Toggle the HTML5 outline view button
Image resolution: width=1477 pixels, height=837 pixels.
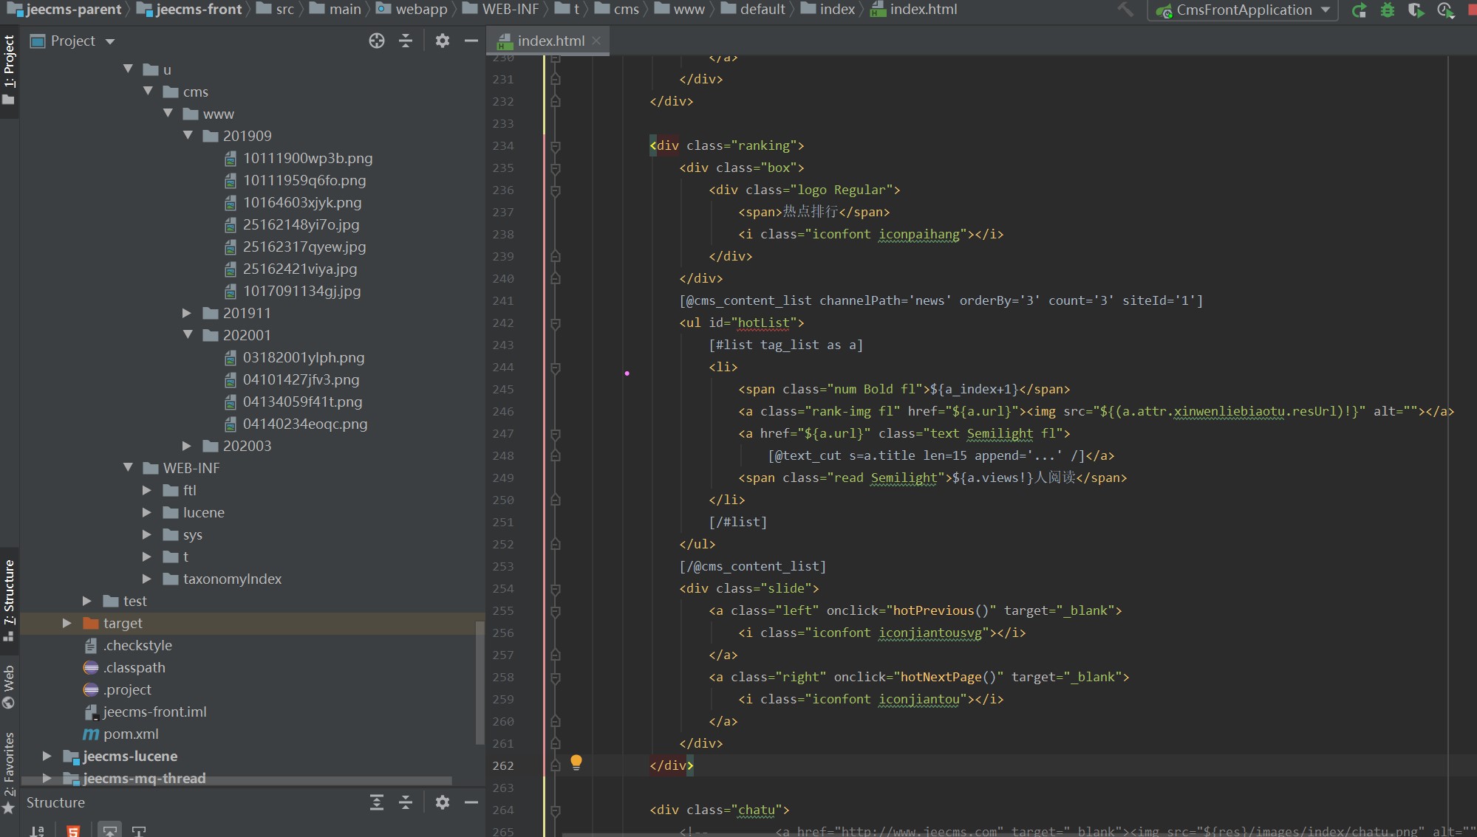(73, 831)
